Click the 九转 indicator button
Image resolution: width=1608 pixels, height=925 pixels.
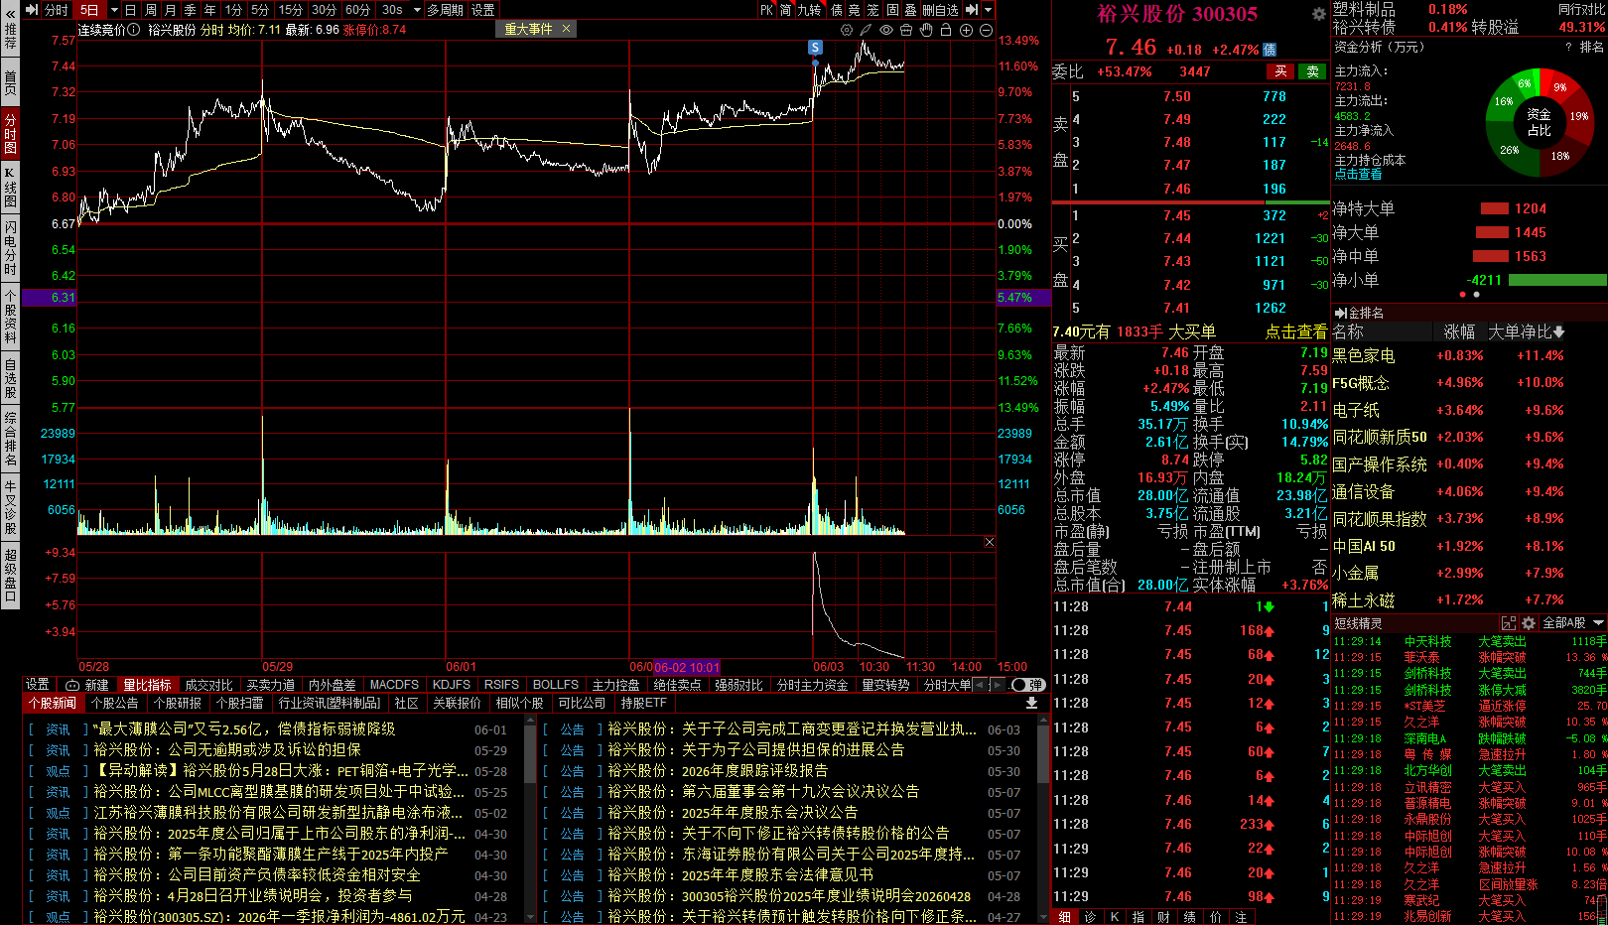(x=810, y=10)
